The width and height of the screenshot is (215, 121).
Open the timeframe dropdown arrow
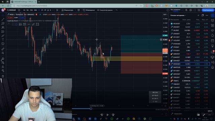tap(53, 10)
